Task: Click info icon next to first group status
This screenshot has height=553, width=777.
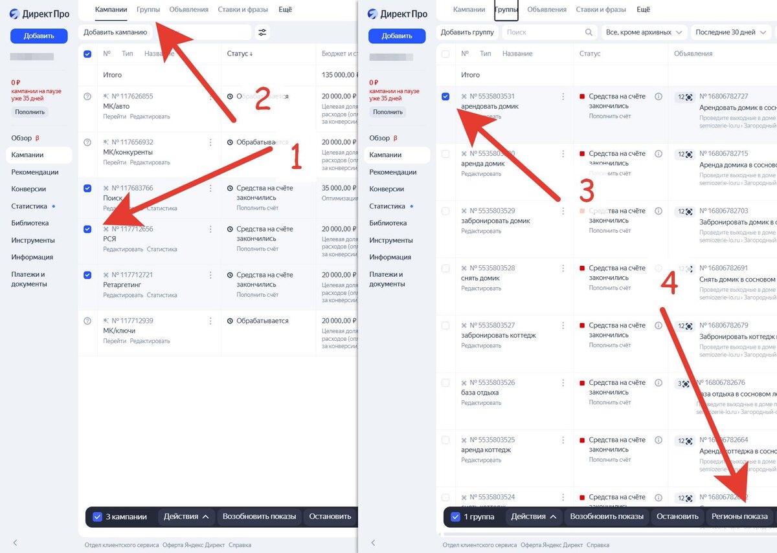Action: [659, 96]
